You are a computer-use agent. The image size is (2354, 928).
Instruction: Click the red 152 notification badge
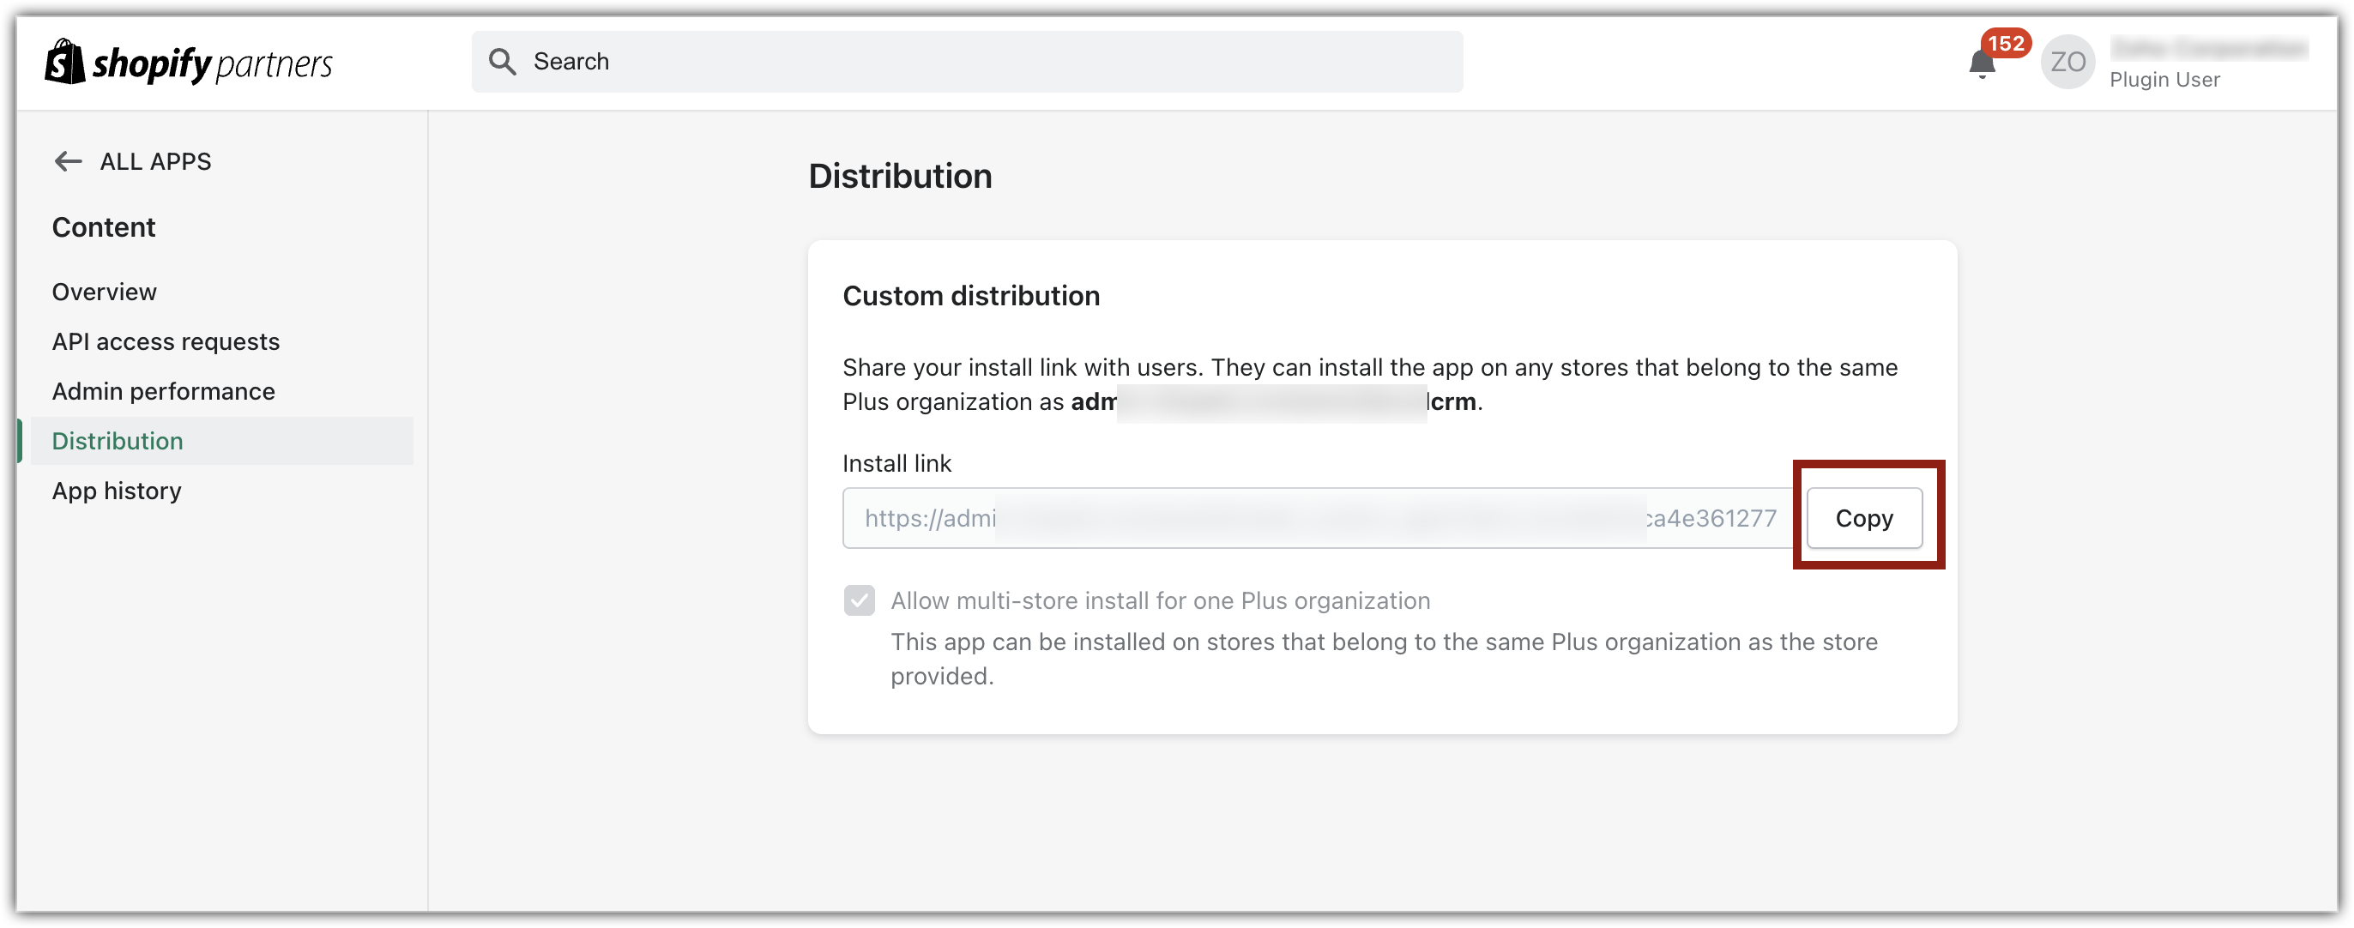[x=2005, y=43]
